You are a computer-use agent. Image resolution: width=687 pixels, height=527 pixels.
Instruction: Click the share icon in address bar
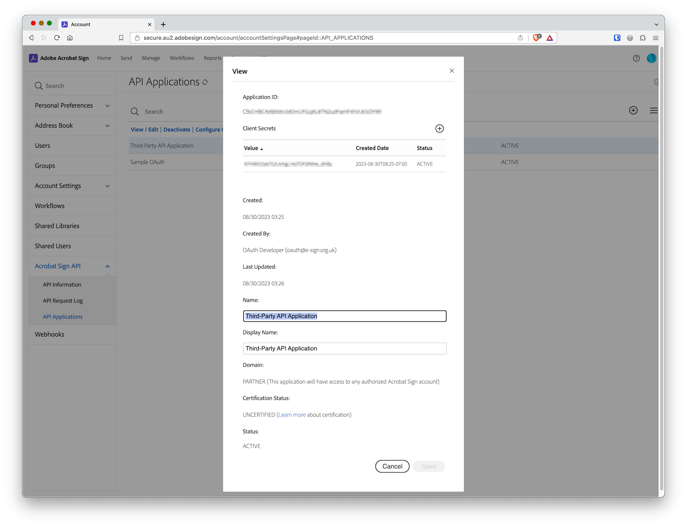point(520,38)
